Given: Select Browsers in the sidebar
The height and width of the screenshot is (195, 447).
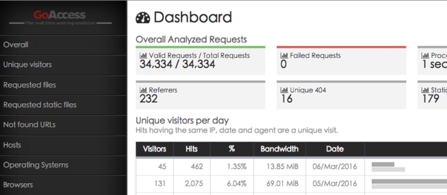Looking at the screenshot, I should click(63, 185).
